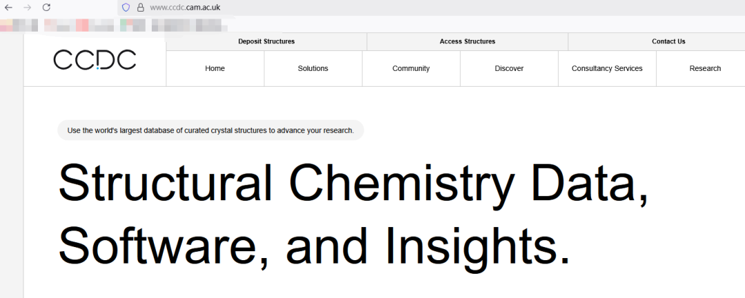Go to the Home menu item
The height and width of the screenshot is (298, 745).
(x=215, y=68)
